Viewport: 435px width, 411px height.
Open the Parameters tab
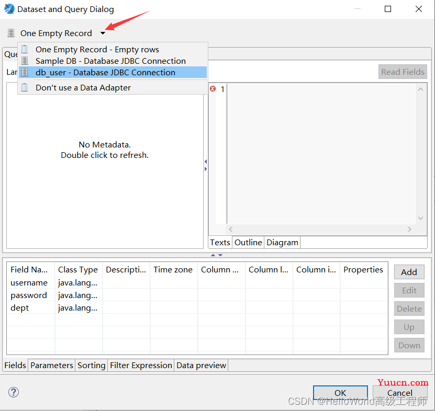pyautogui.click(x=52, y=366)
